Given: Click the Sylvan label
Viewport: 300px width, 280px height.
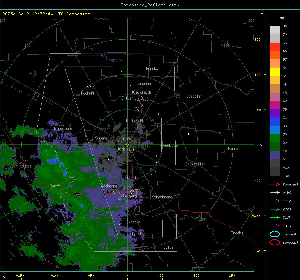Looking at the screenshot, I should [127, 98].
